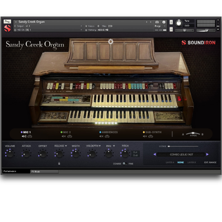Unmute the Sub-Synth speaker icon
Viewport: 222px width, 222px height.
click(145, 136)
